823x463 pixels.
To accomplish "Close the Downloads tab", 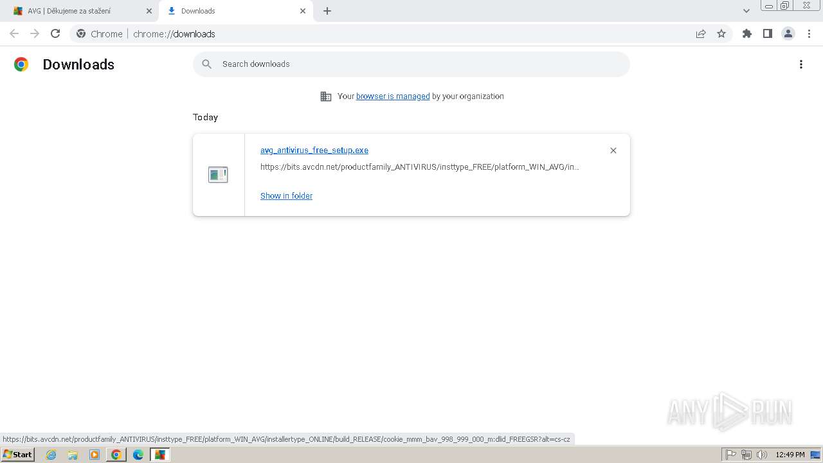I will coord(303,11).
